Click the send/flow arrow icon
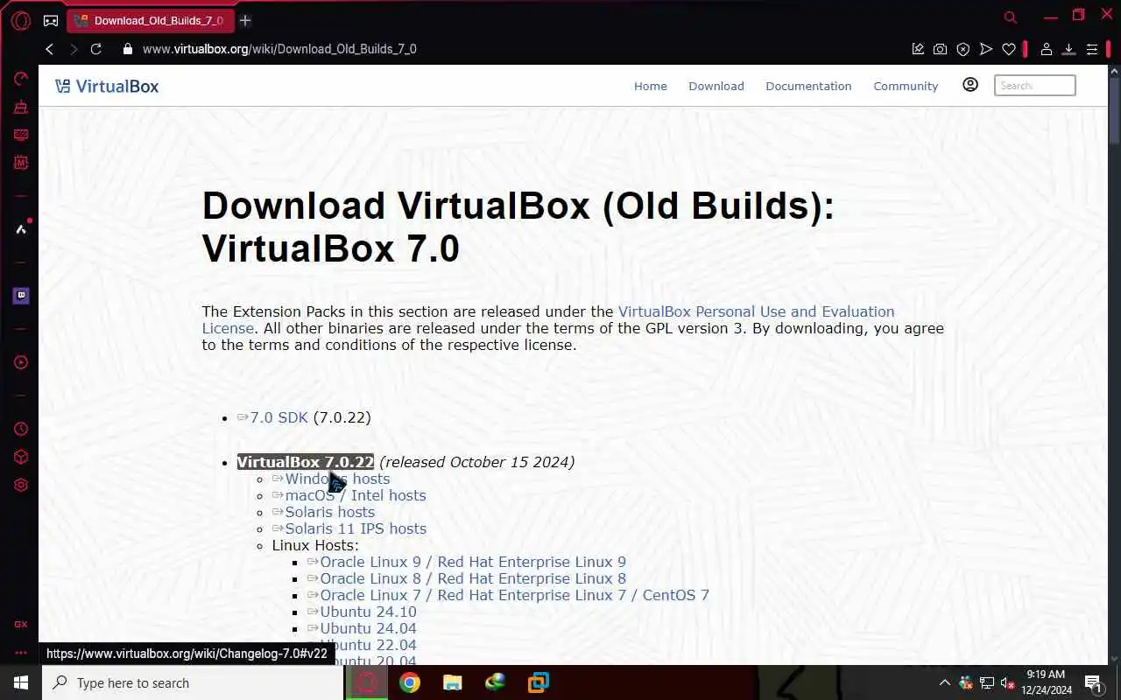The width and height of the screenshot is (1121, 700). pos(986,49)
